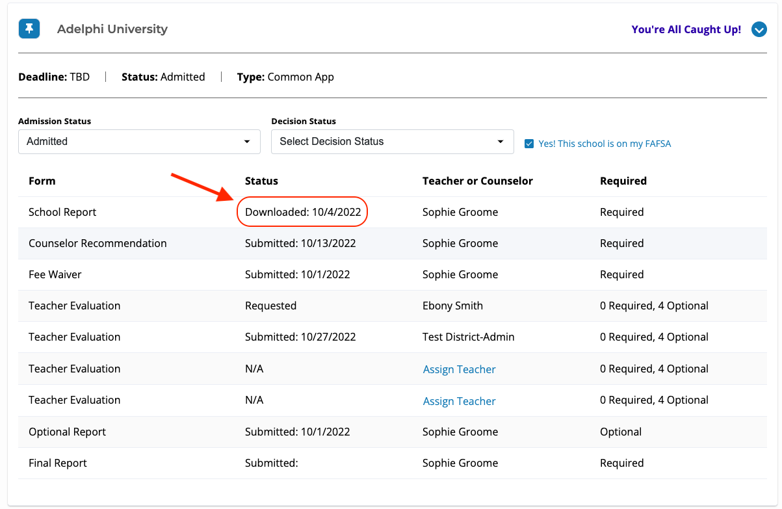The image size is (782, 509).
Task: Click the 'You're All Caught Up!' text
Action: [686, 29]
